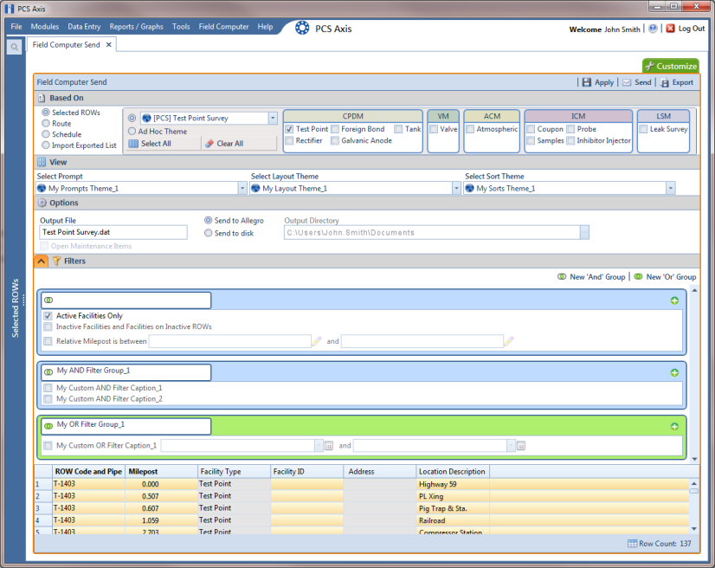Open the second calendar icon in OR filter
This screenshot has width=715, height=568.
521,446
